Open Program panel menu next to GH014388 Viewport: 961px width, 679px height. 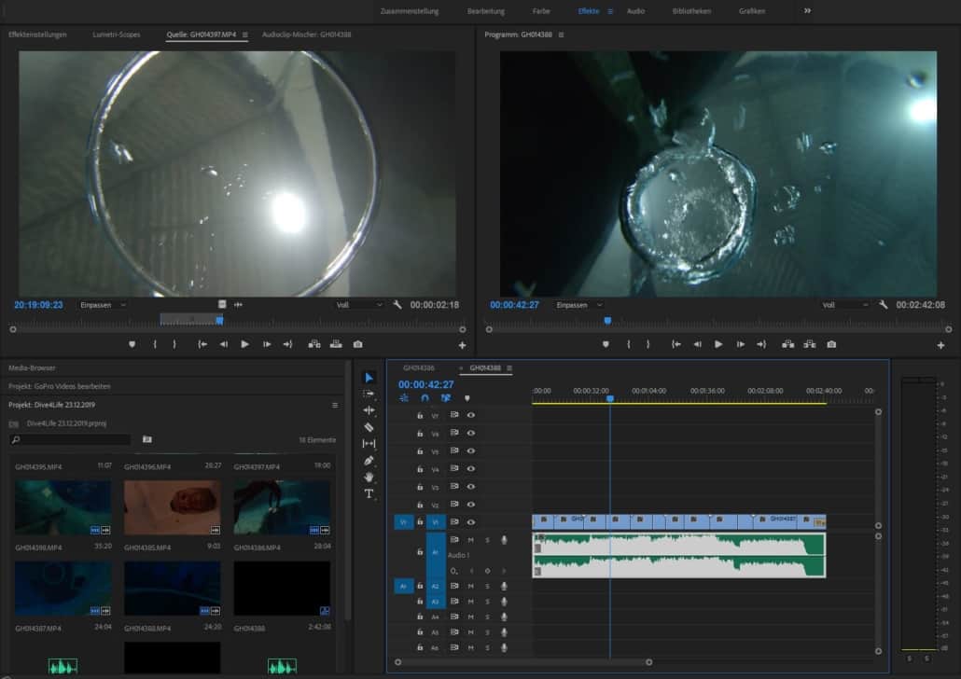point(561,35)
